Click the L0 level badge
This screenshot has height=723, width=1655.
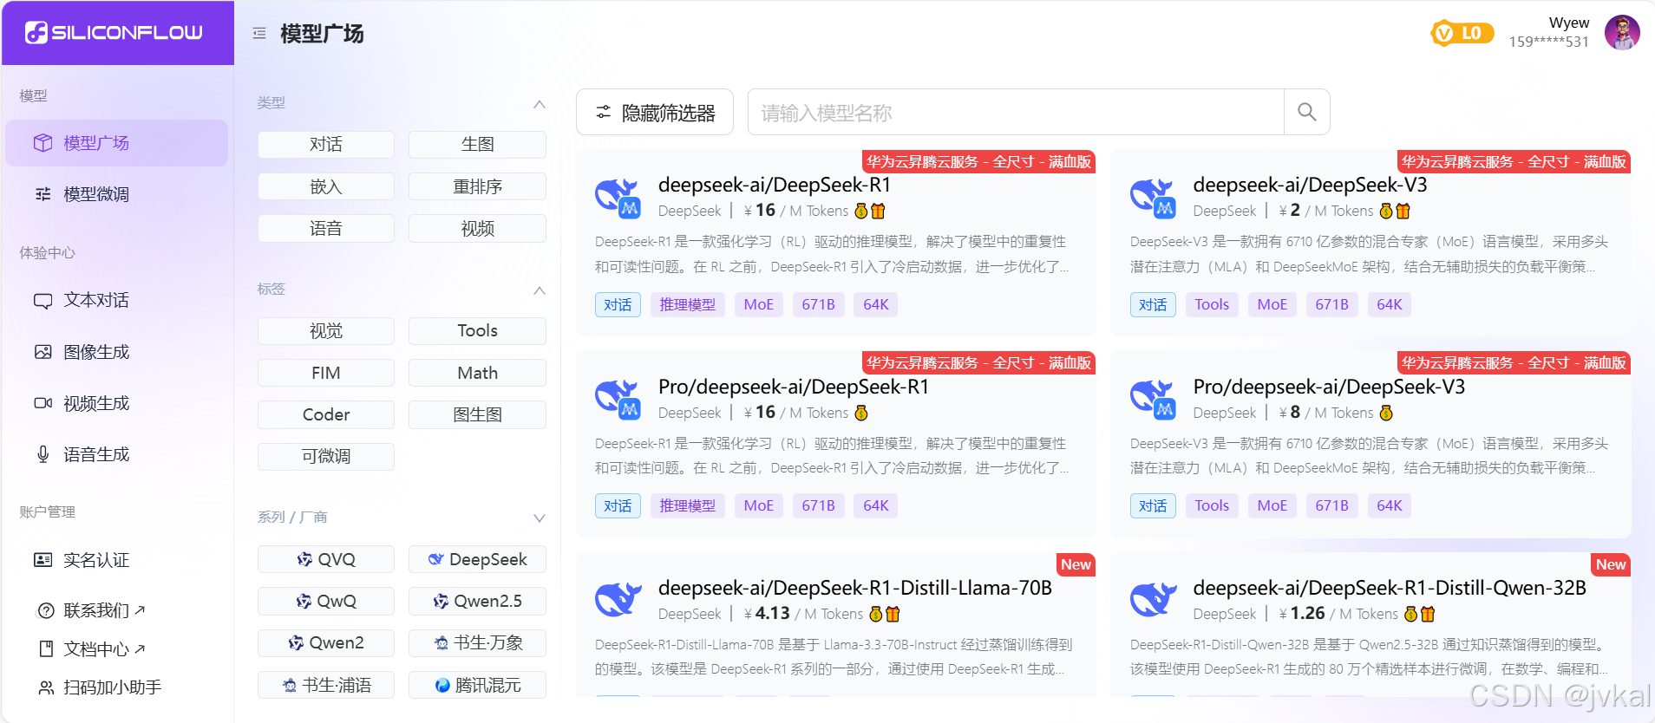tap(1462, 33)
